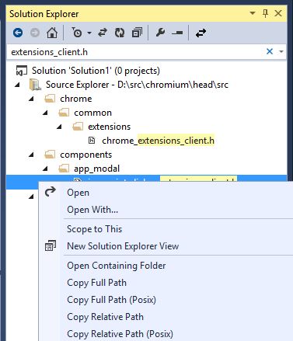Click the Open arrow icon in context menu
The height and width of the screenshot is (341, 293).
(51, 192)
